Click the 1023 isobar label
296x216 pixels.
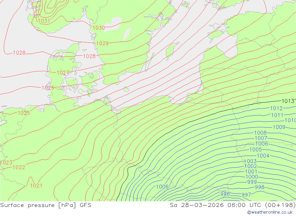pos(6,163)
